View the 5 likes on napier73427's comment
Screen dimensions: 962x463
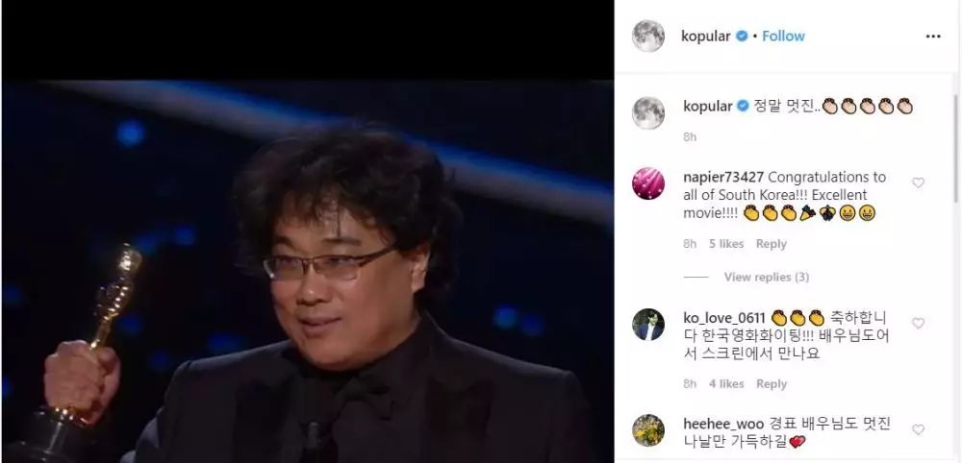click(x=726, y=244)
